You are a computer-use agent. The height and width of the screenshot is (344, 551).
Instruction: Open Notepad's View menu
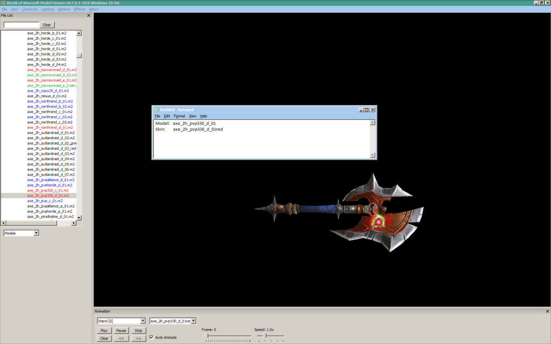click(193, 116)
